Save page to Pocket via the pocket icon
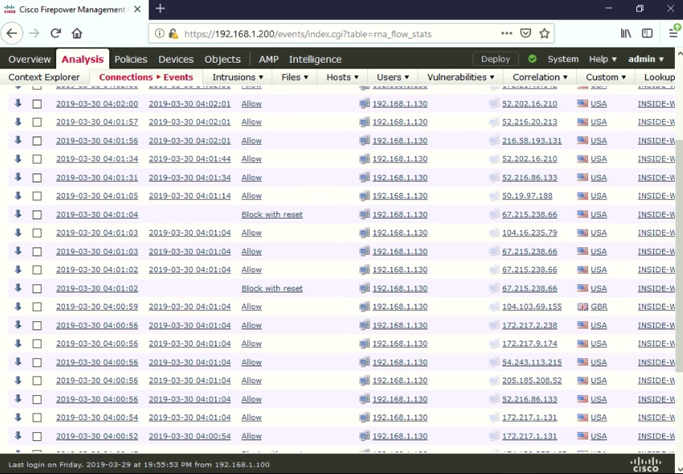Screen dimensions: 683x474 click(x=526, y=34)
